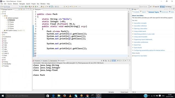Image resolution: width=175 pixels, height=98 pixels.
Task: Click the Run External Tools toolbar icon
Action: pos(30,7)
